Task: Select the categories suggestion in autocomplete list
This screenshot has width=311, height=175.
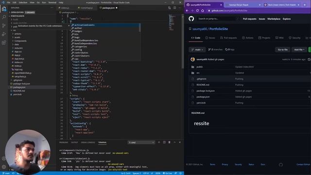Action: [81, 47]
